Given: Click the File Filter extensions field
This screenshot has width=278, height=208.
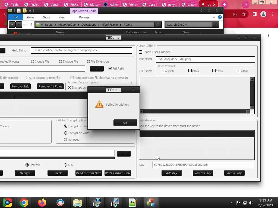Looking at the screenshot, I should coord(205,59).
